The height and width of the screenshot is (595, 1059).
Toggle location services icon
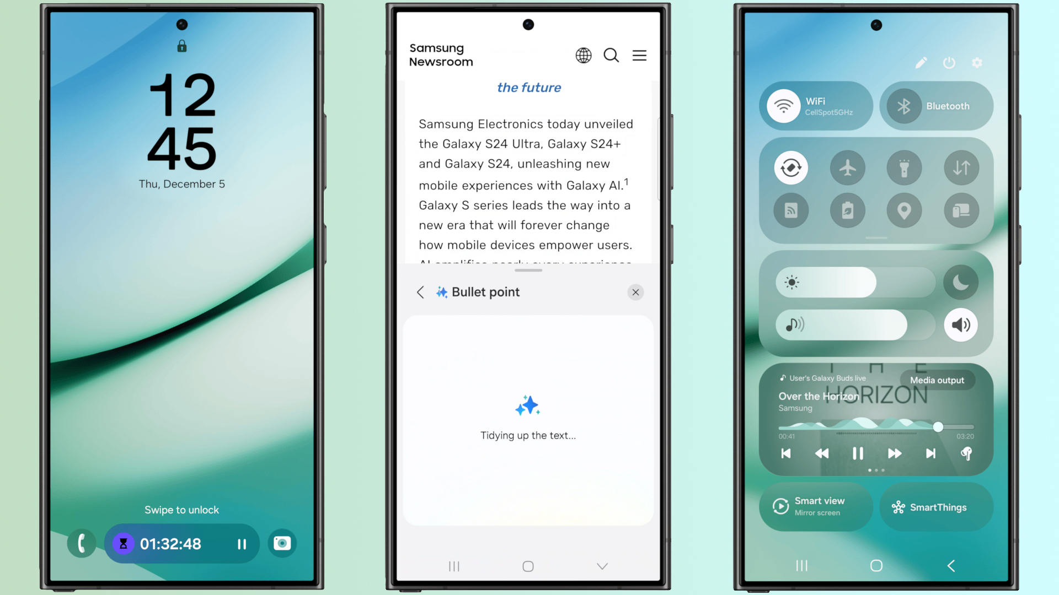coord(905,210)
